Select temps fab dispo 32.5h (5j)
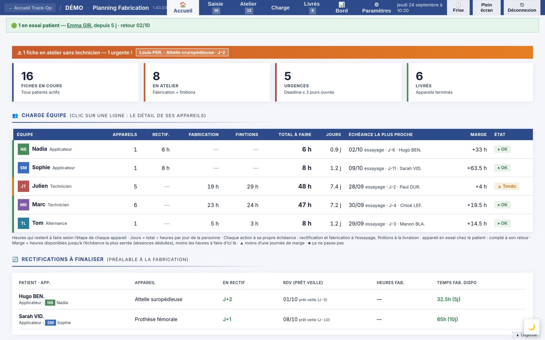The image size is (545, 340). click(449, 299)
